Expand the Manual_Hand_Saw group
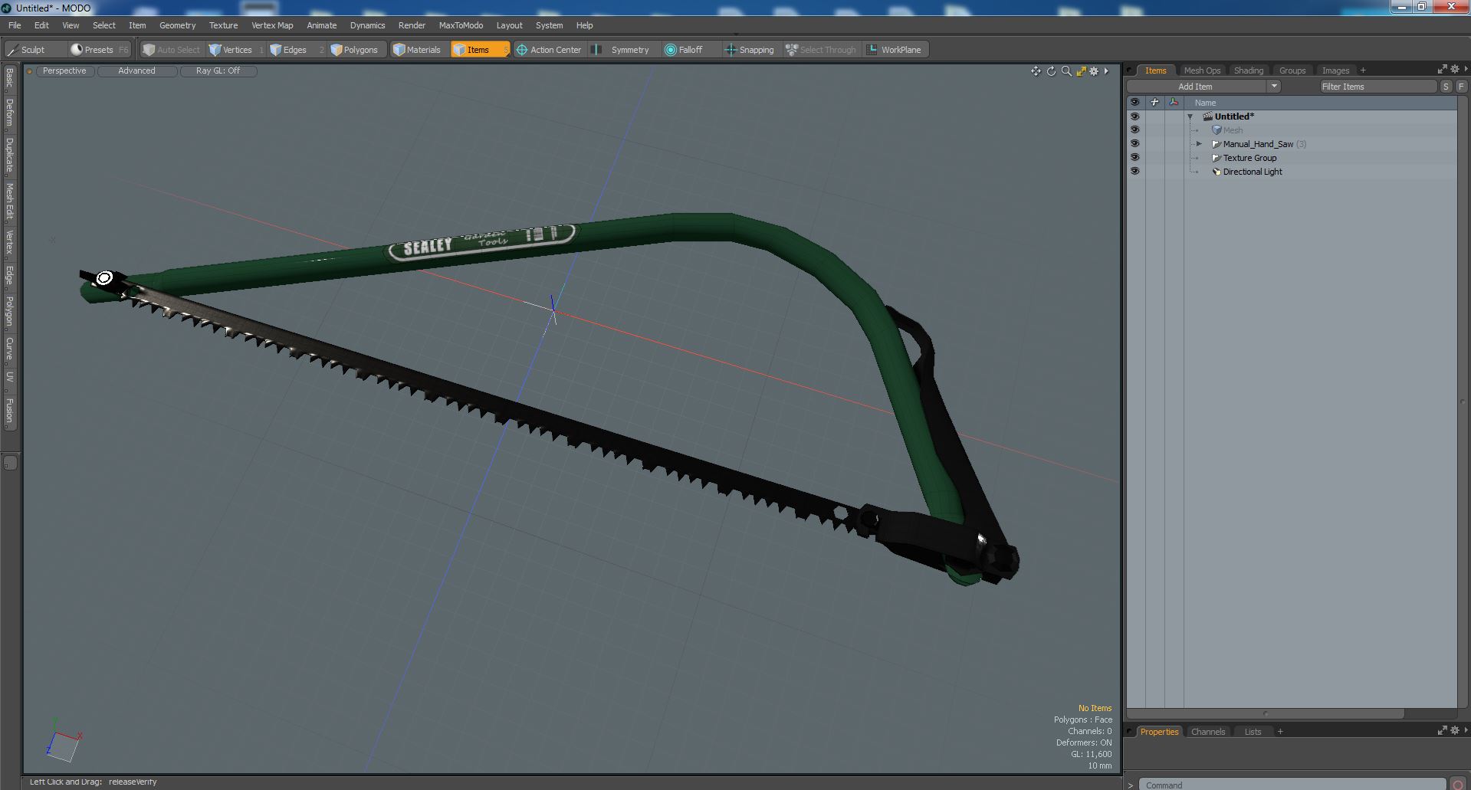This screenshot has height=790, width=1471. [1200, 144]
